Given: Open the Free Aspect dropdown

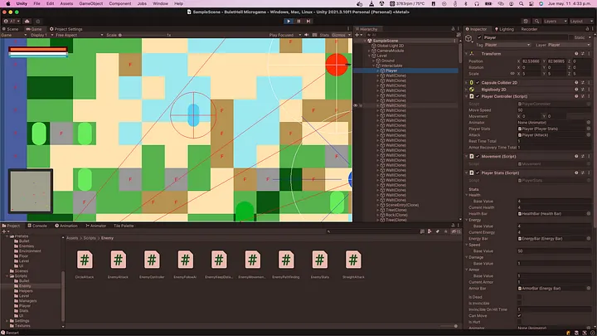Looking at the screenshot, I should coord(80,35).
